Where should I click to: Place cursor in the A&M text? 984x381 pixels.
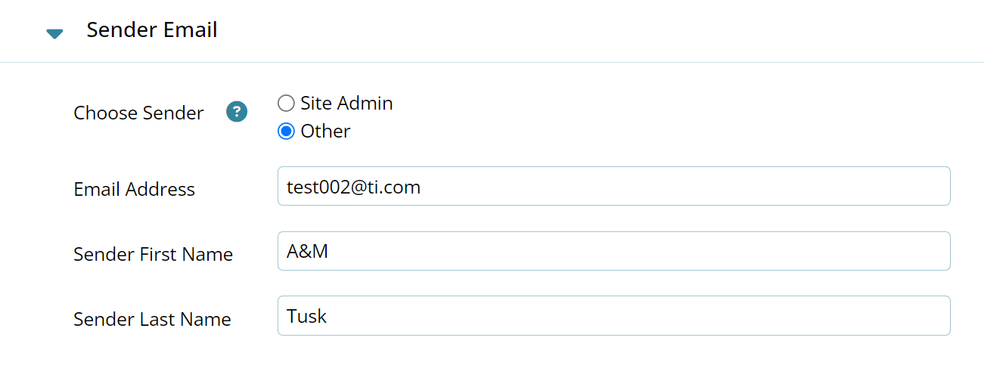(307, 252)
